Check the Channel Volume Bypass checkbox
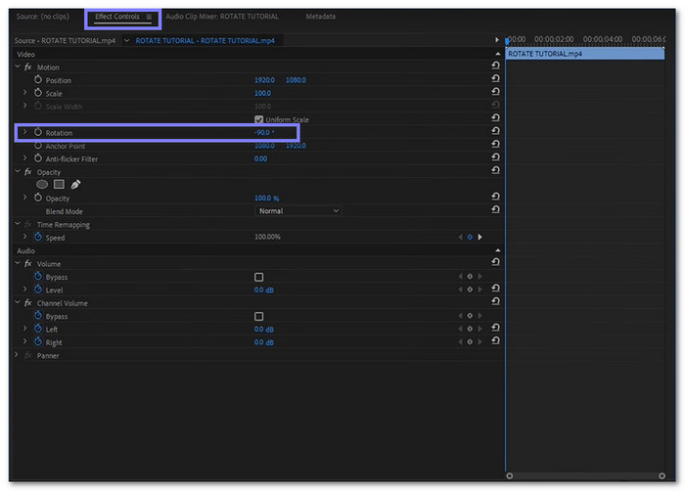 coord(258,316)
